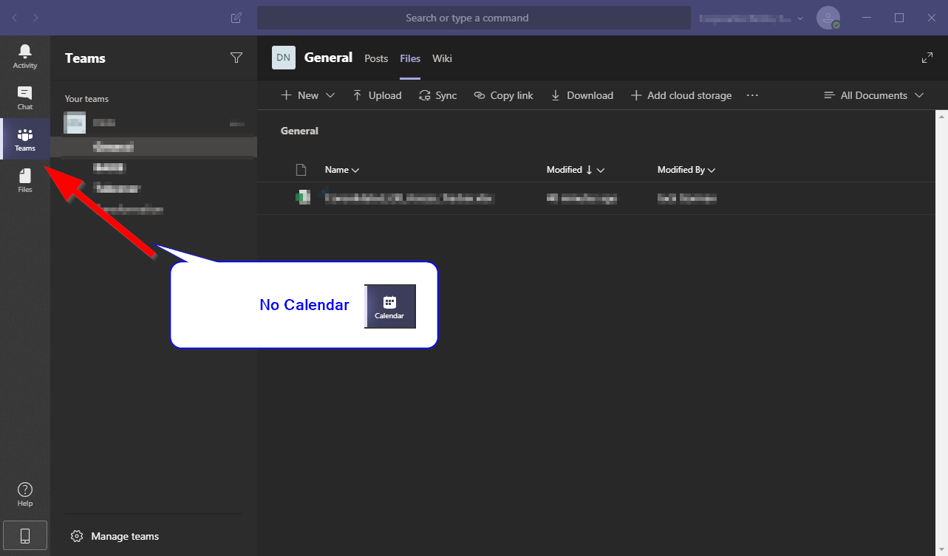Screen dimensions: 948x556
Task: Open the Activity bell icon
Action: 25,56
